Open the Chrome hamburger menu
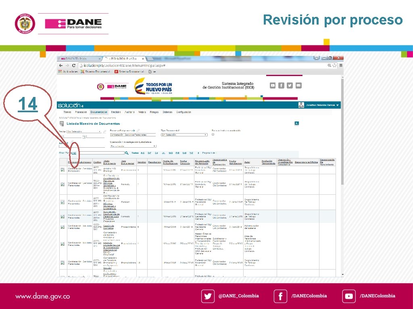The height and width of the screenshot is (309, 413). coord(341,66)
